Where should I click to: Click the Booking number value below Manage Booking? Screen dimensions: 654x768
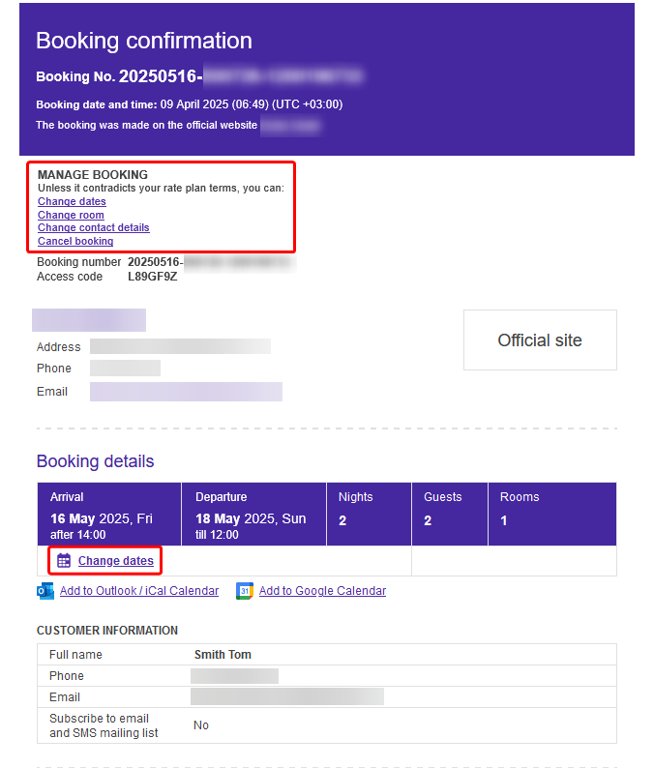[x=212, y=262]
